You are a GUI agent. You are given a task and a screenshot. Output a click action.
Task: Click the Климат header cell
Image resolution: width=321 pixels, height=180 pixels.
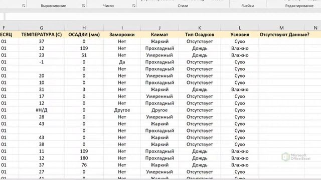[x=159, y=34]
